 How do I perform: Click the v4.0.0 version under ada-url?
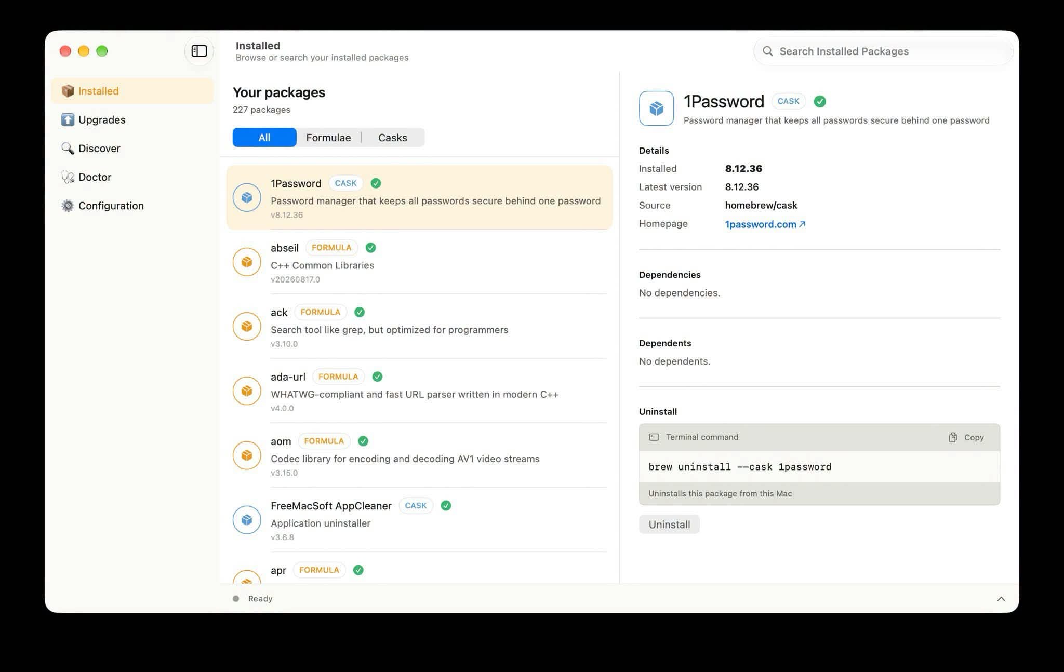pyautogui.click(x=282, y=408)
